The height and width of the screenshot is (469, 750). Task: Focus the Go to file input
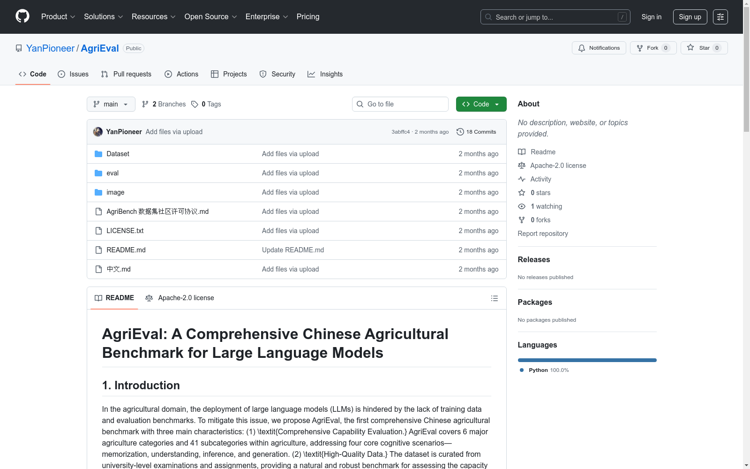(400, 104)
